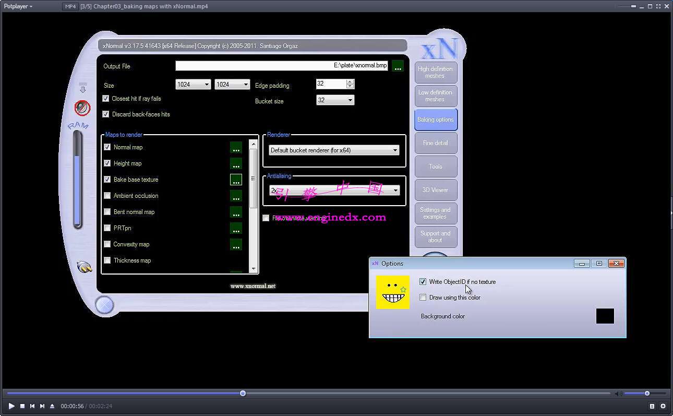Open options button for Ambient occlusion
The image size is (673, 416).
pyautogui.click(x=236, y=196)
